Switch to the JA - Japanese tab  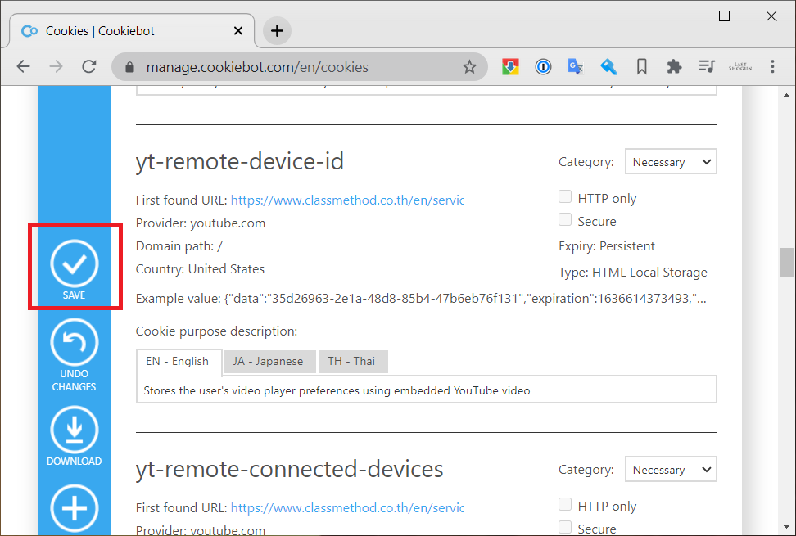pos(269,361)
